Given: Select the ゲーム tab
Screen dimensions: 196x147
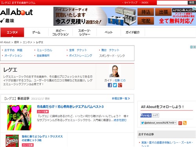Looking at the screenshot, I should point(36,32).
